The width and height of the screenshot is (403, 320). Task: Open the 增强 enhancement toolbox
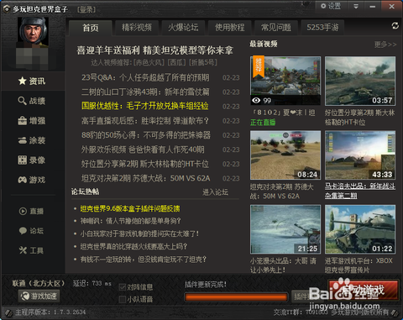32,121
